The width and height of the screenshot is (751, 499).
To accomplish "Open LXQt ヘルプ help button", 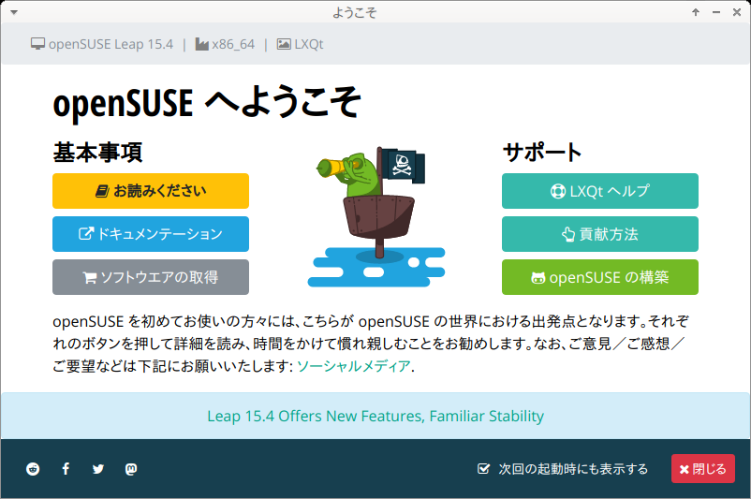I will [599, 191].
